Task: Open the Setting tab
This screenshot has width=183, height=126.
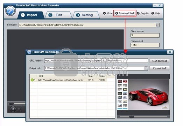Action: pyautogui.click(x=86, y=15)
